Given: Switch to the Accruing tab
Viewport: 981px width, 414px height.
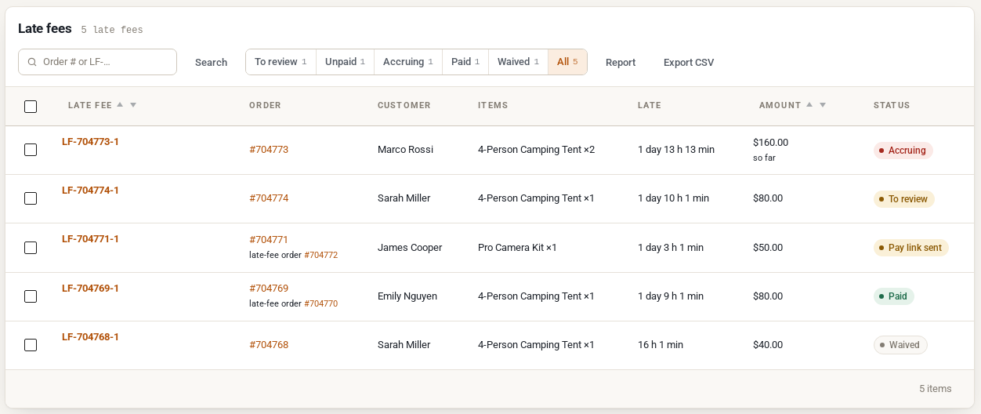Looking at the screenshot, I should coord(408,62).
